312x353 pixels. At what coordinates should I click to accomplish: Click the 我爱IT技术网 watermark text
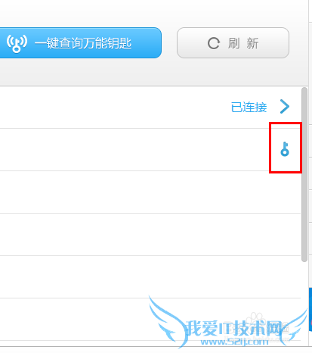234,328
